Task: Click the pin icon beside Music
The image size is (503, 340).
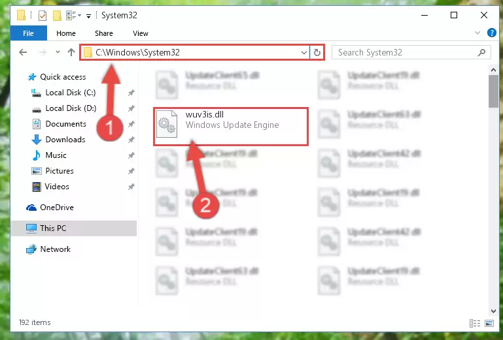Action: coord(131,155)
